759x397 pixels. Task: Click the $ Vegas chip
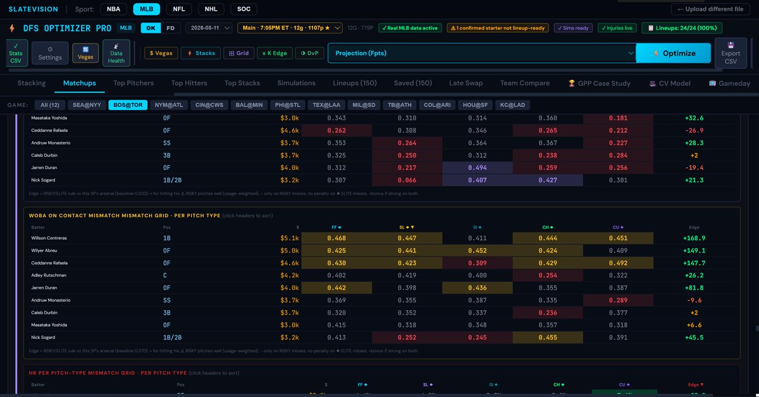point(161,53)
